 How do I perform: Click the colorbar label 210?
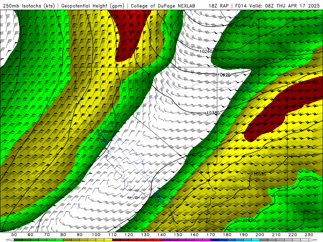pos(277,235)
